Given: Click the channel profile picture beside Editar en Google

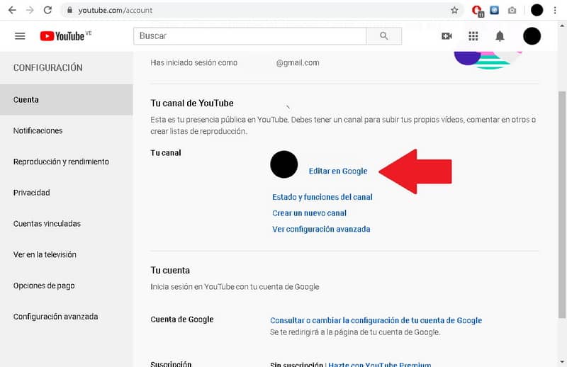Looking at the screenshot, I should pyautogui.click(x=284, y=164).
